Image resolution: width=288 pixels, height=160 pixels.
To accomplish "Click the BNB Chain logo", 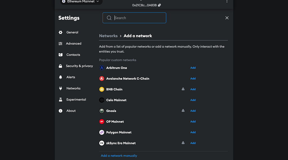I will point(102,89).
